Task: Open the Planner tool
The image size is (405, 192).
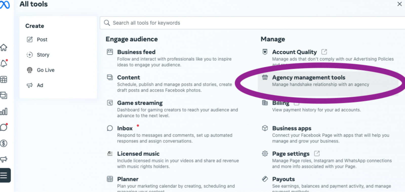Action: coord(128,179)
